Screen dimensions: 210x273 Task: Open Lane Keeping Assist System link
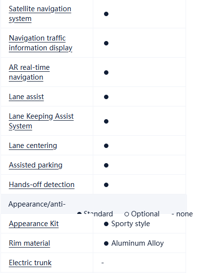[x=42, y=121]
